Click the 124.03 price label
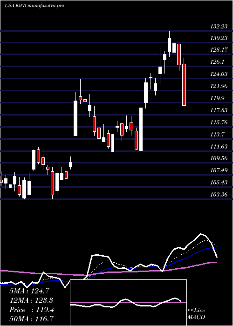Image resolution: width=233 pixels, height=326 pixels. (x=219, y=74)
